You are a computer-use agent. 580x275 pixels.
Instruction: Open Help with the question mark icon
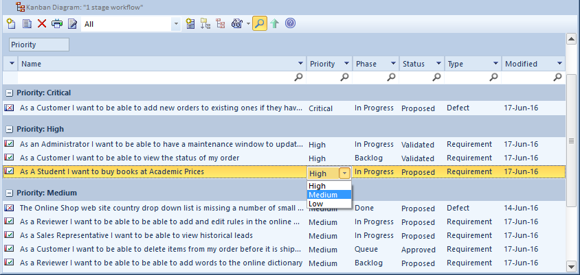[x=290, y=24]
